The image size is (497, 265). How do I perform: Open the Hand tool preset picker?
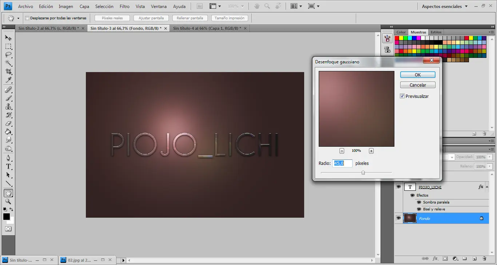(x=18, y=18)
